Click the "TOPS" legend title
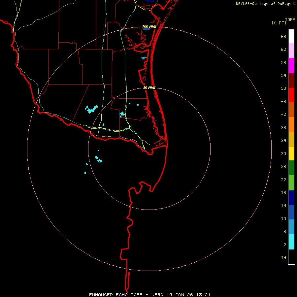Viewport: 297px width, 297px height. 290,19
